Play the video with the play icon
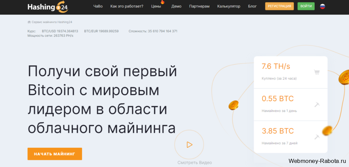 (x=189, y=145)
